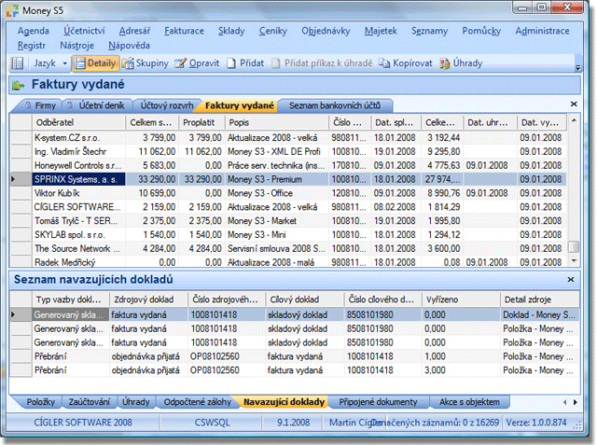
Task: Select the SKYLAB spol. s r.o. row
Action: coord(288,234)
